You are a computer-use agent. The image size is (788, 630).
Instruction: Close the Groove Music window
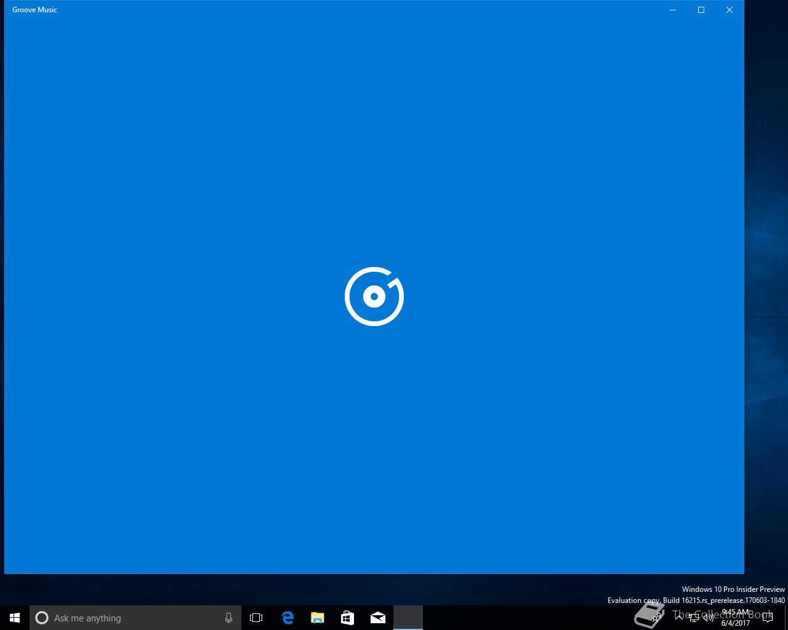[x=730, y=10]
